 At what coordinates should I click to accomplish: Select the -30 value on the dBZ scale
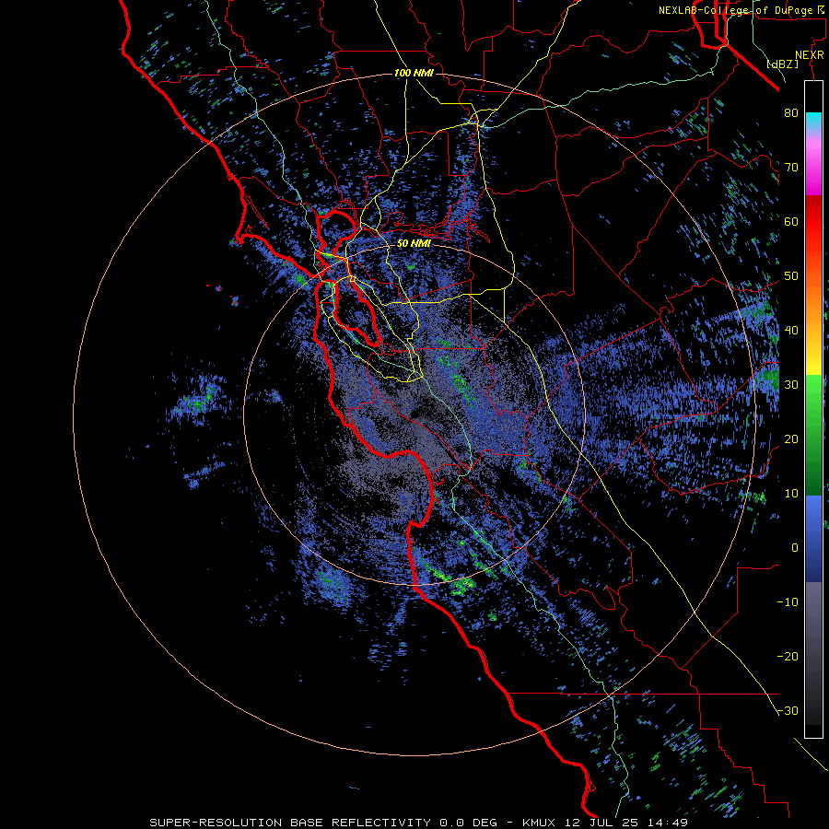tap(788, 710)
